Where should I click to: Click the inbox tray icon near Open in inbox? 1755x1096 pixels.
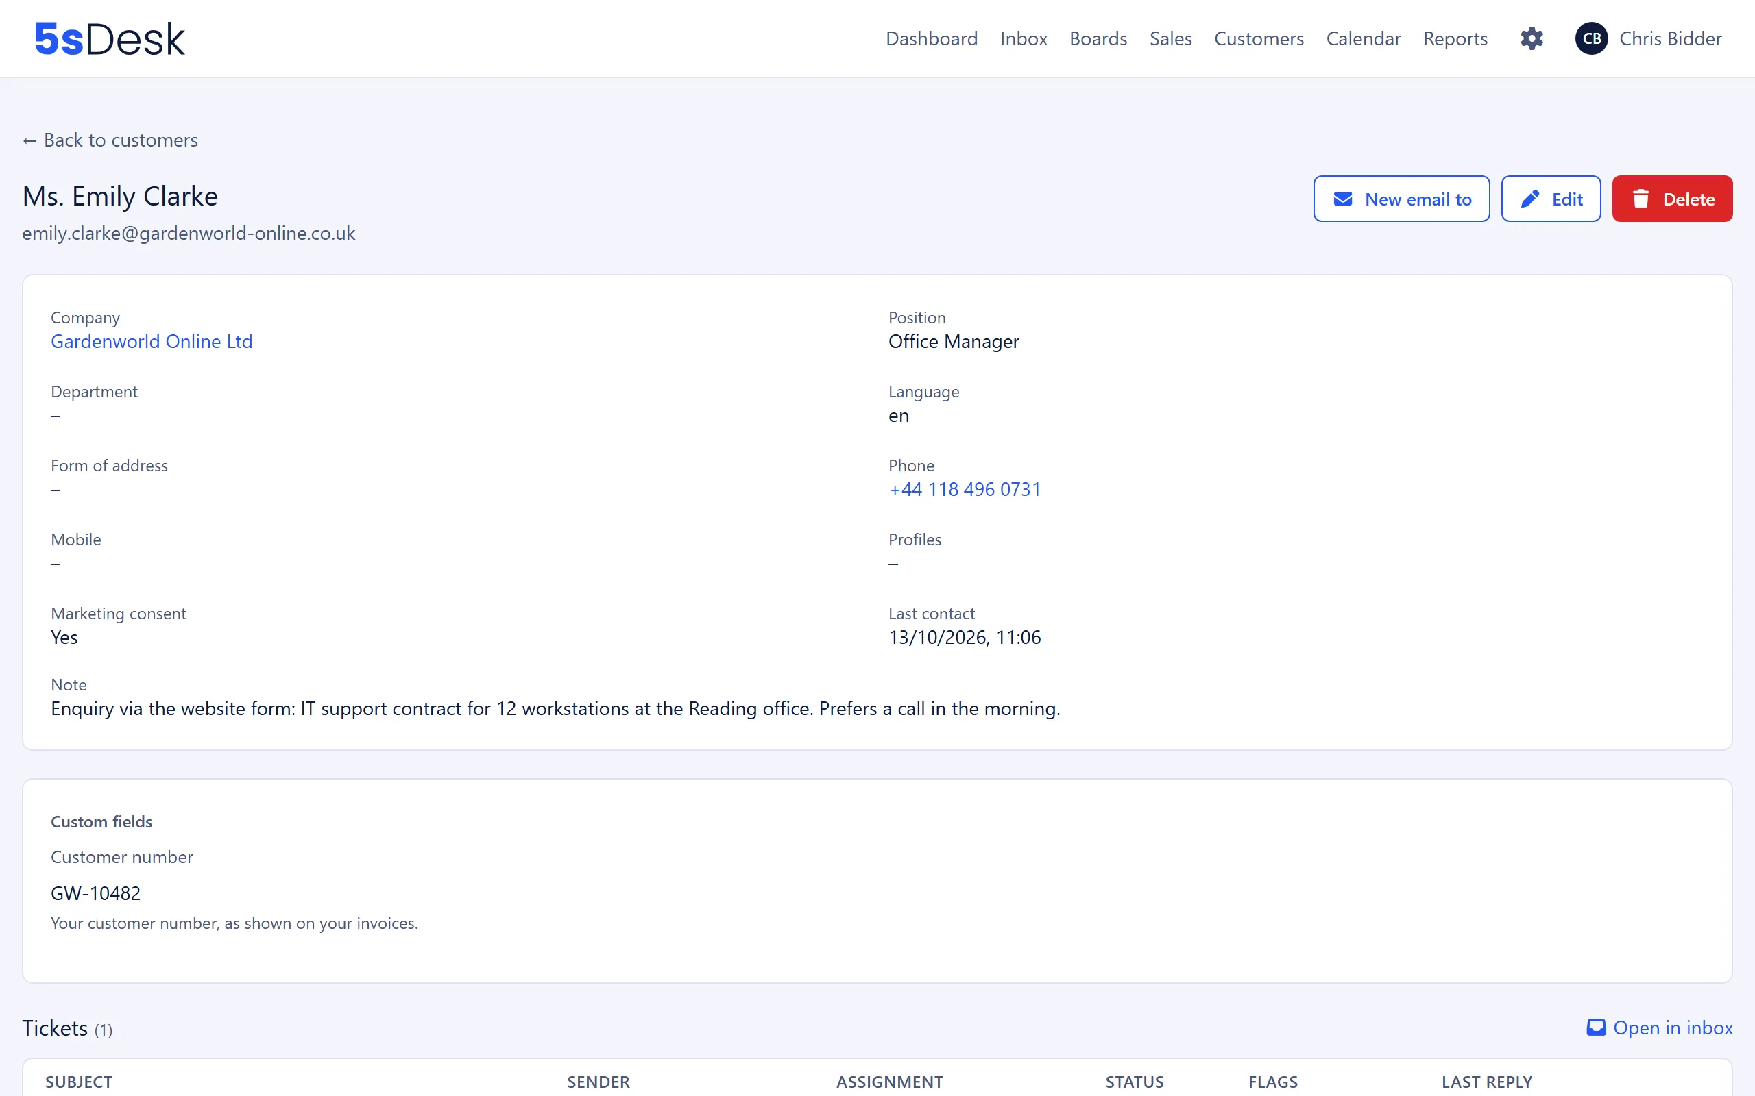tap(1596, 1027)
